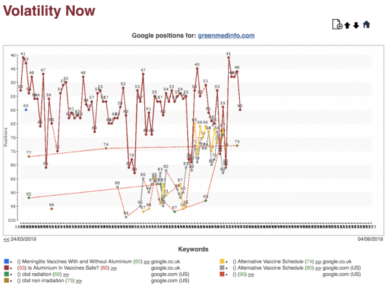Expand >> next to Is Aluminium In Vaccines Safe
The width and height of the screenshot is (390, 292).
point(114,268)
